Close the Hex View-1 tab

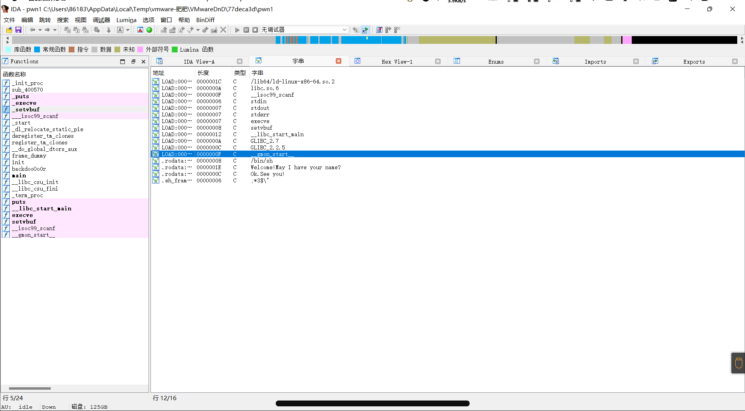click(438, 61)
